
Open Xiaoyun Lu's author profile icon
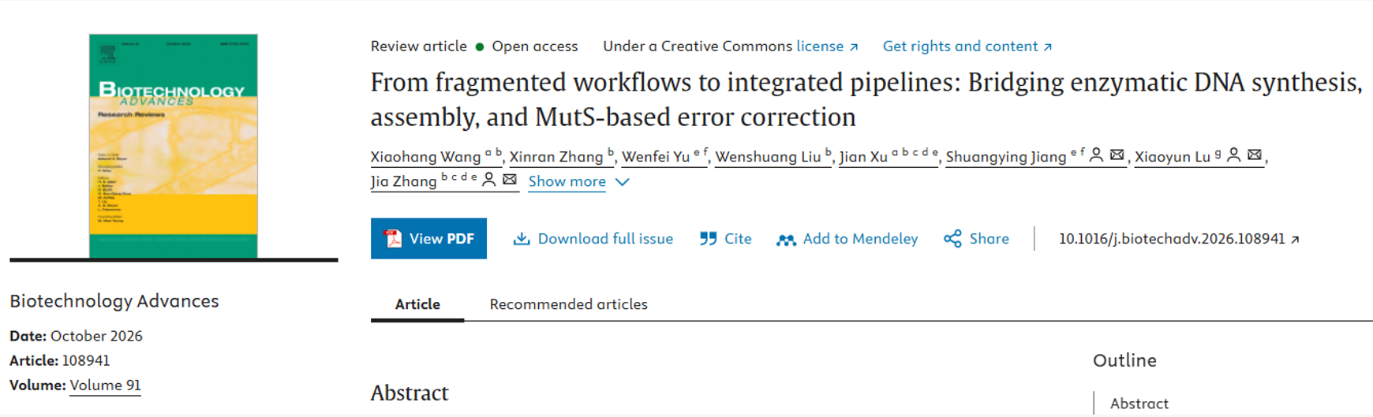[x=1234, y=155]
